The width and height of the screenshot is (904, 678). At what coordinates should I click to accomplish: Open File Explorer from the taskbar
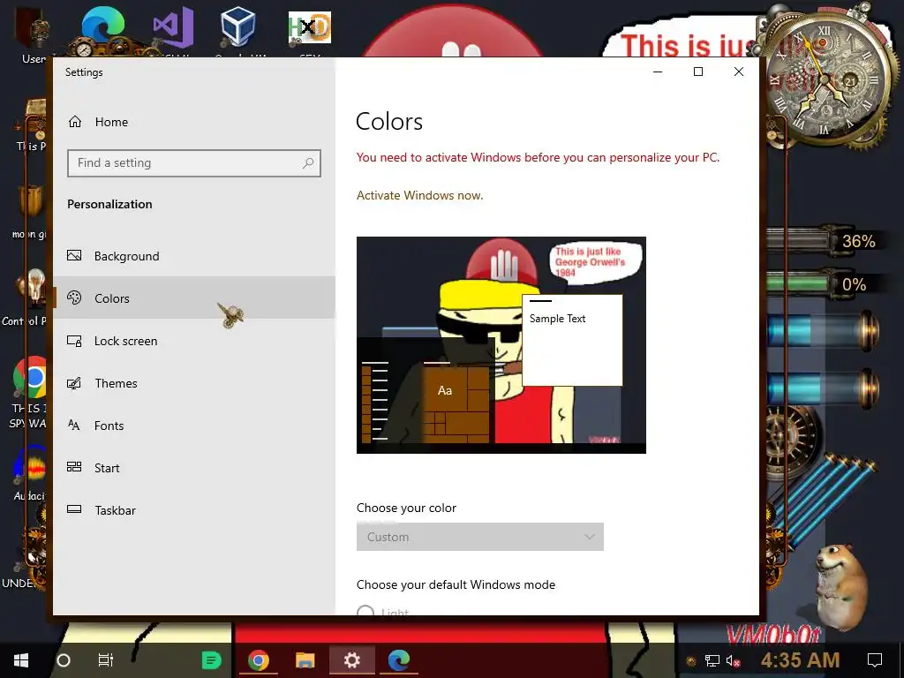[305, 660]
